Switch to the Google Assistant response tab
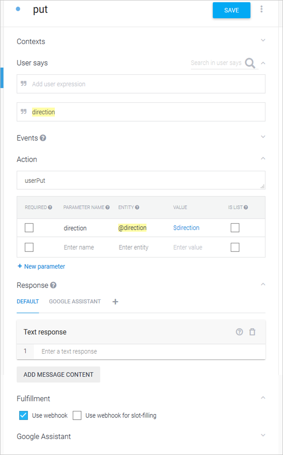The image size is (283, 455). tap(75, 301)
